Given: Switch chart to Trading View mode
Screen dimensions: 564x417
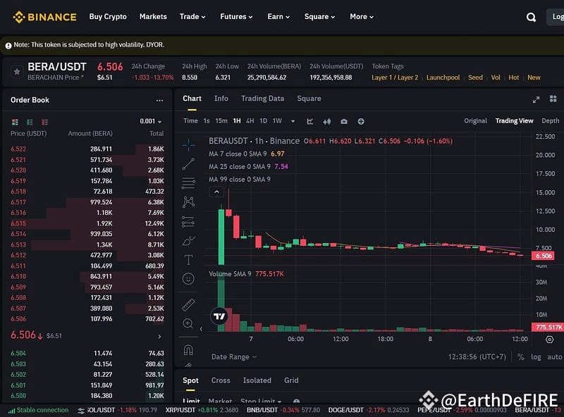Looking at the screenshot, I should [514, 120].
